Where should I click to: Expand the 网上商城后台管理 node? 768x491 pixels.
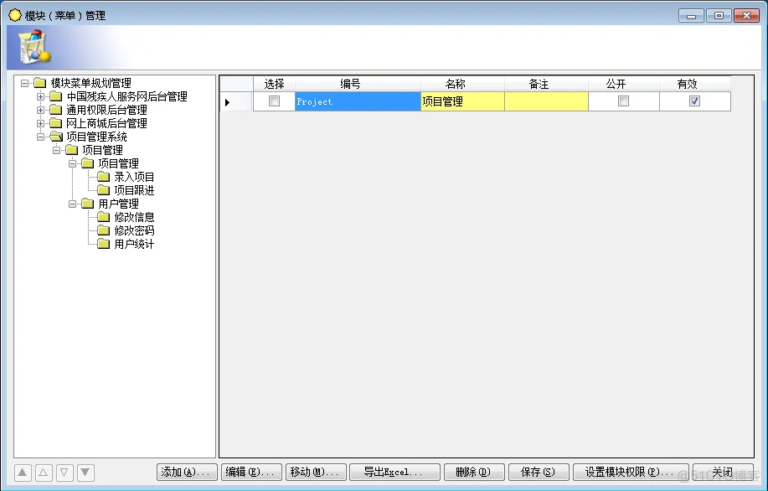pyautogui.click(x=41, y=123)
